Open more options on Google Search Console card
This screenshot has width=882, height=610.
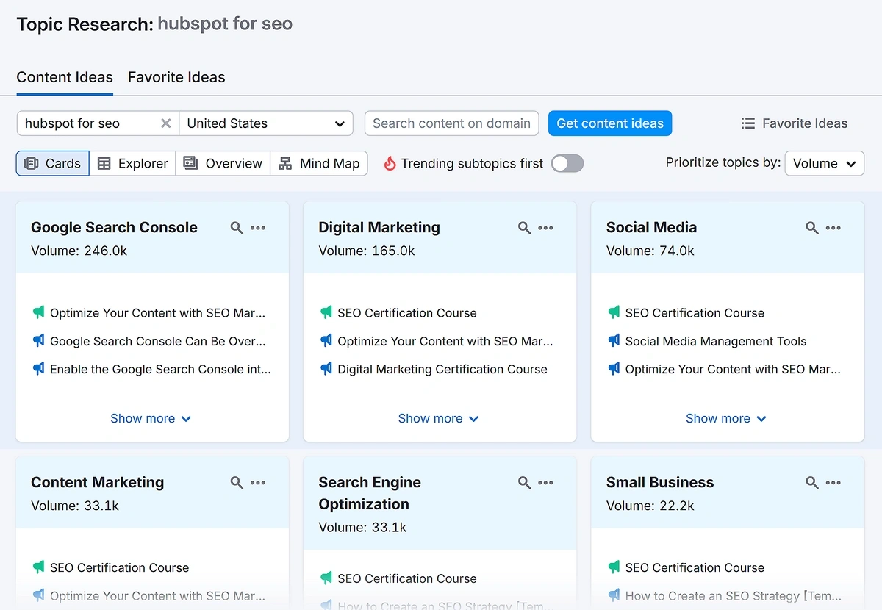click(258, 228)
